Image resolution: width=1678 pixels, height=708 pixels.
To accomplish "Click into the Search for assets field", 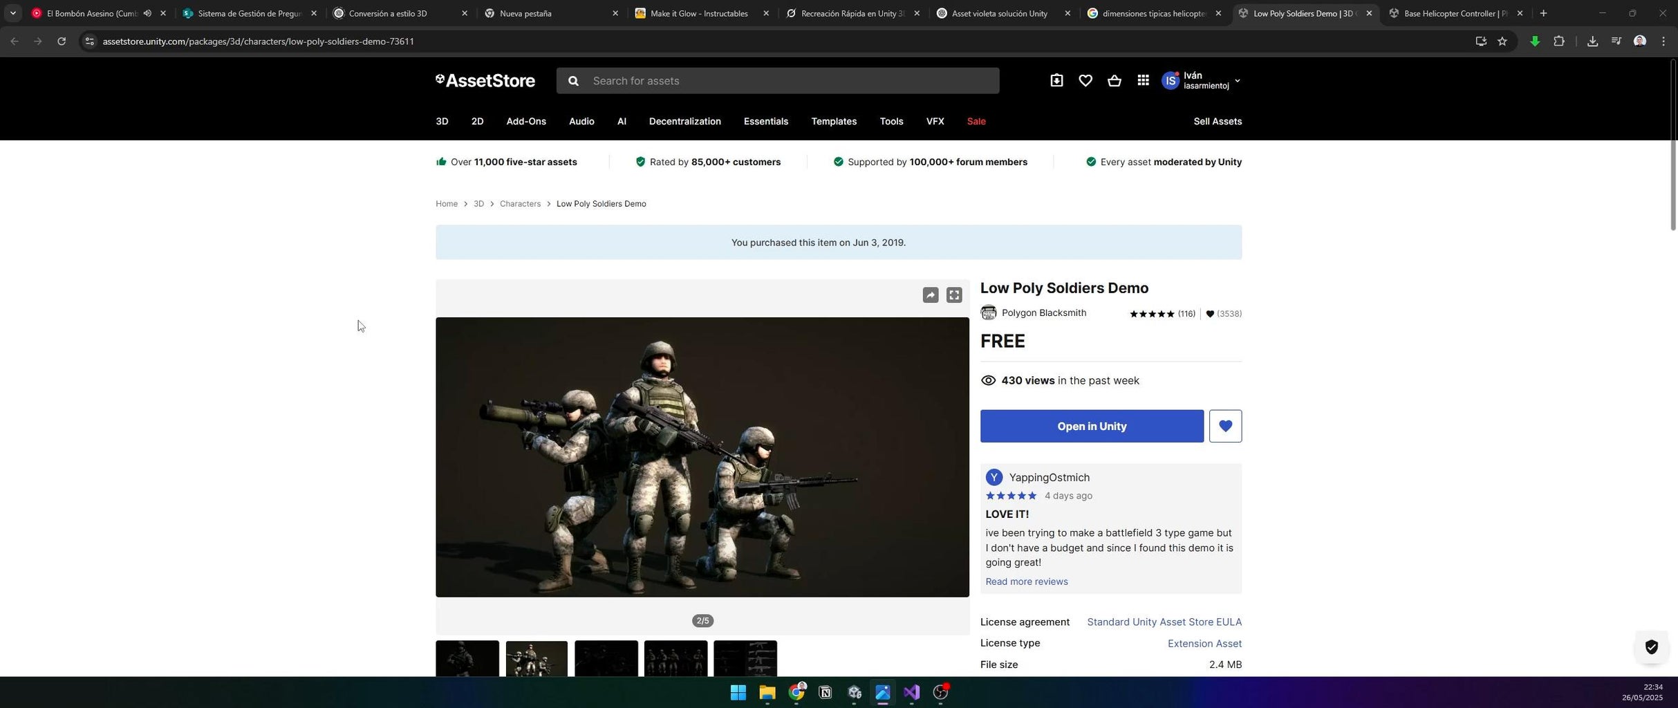I will click(777, 81).
